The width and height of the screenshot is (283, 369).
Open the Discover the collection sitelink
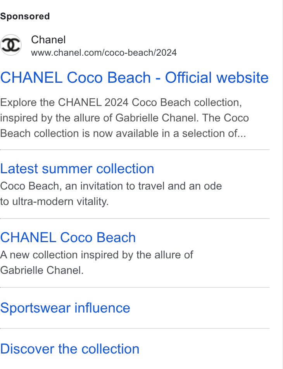(69, 349)
